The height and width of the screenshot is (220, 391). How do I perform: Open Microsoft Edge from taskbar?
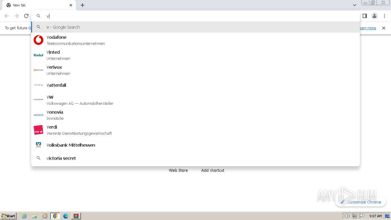click(66, 216)
